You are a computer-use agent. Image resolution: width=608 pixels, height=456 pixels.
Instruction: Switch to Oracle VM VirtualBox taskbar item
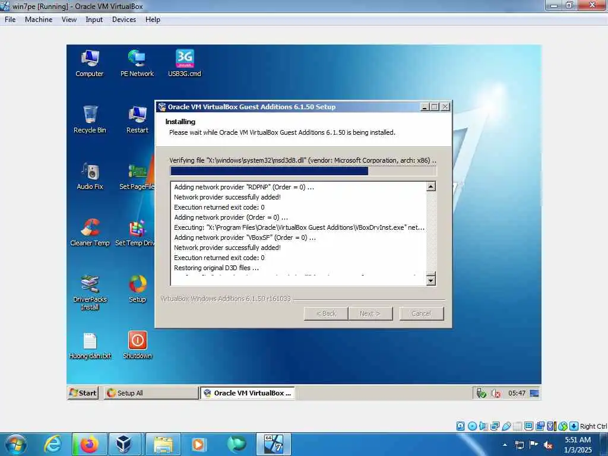coord(248,393)
